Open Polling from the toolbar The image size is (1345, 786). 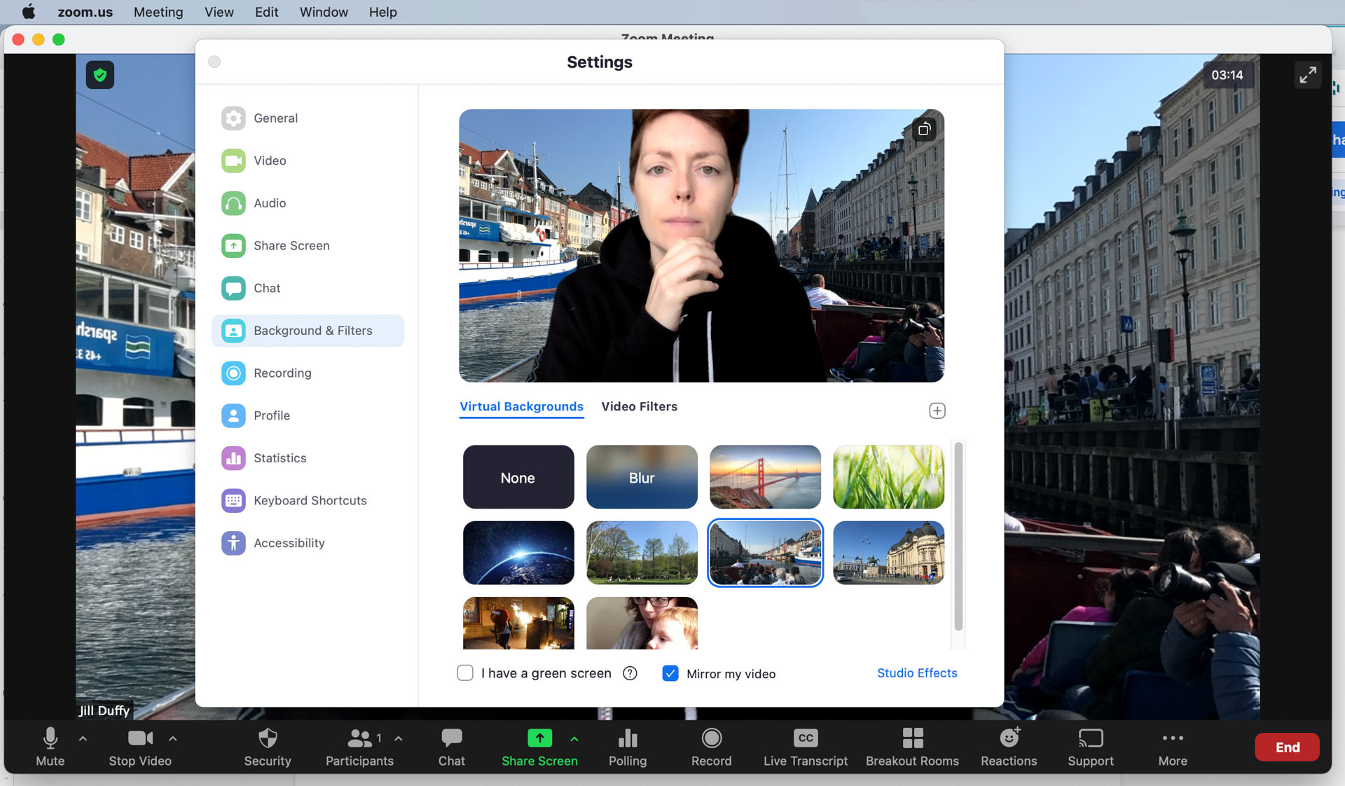point(628,747)
